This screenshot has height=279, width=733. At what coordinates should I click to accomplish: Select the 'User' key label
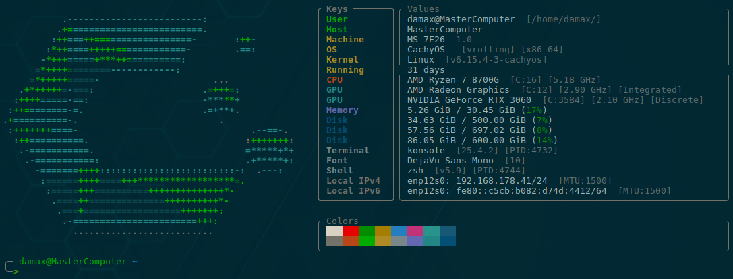[337, 19]
